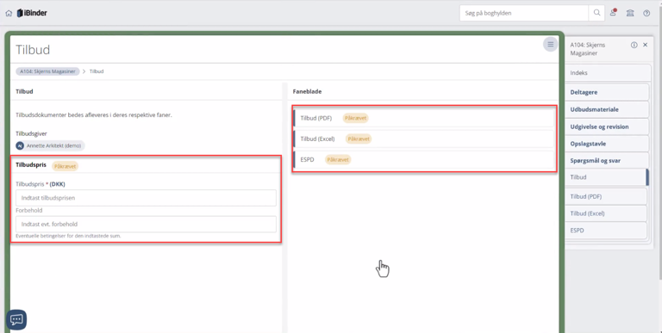This screenshot has height=333, width=662.
Task: Click the Påkrævet badge on Tilbud (PDF)
Action: 355,118
